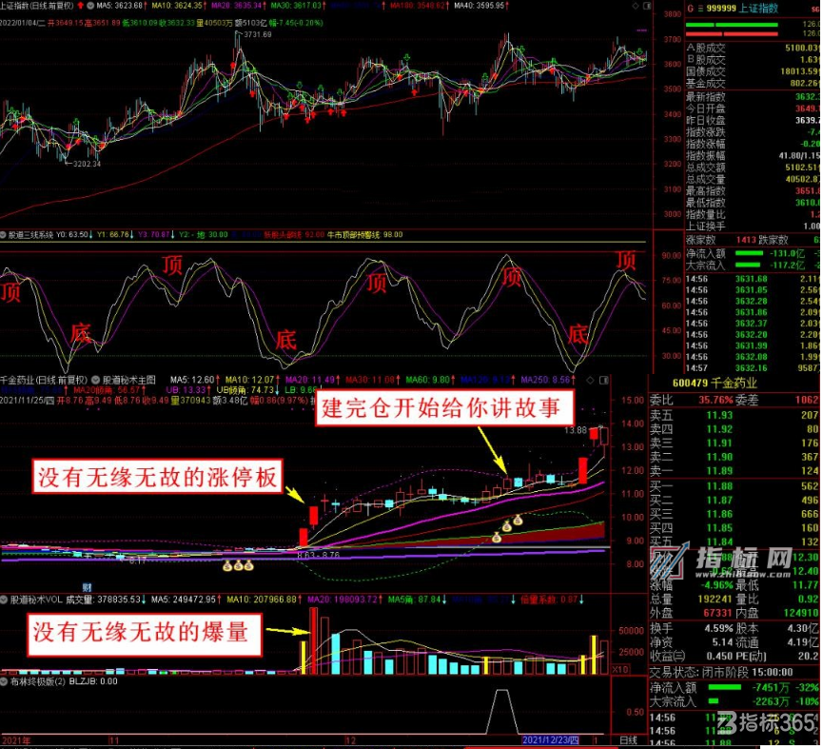This screenshot has height=749, width=823.
Task: Select the 卖一 11.89 order row
Action: pyautogui.click(x=735, y=470)
